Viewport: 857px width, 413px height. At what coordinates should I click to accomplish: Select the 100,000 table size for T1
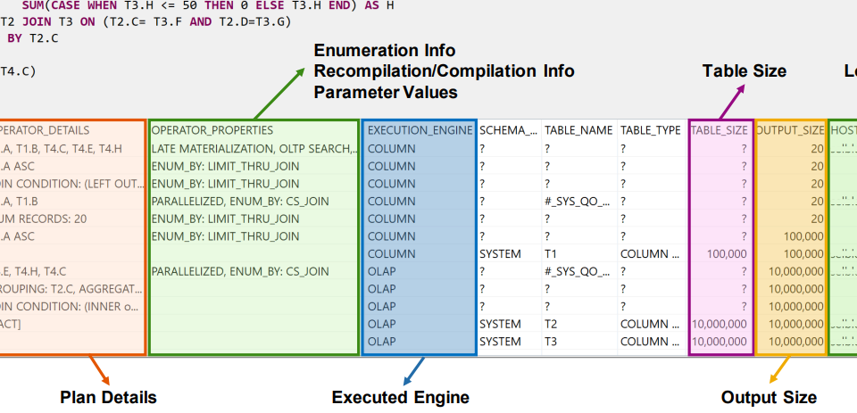(x=727, y=254)
